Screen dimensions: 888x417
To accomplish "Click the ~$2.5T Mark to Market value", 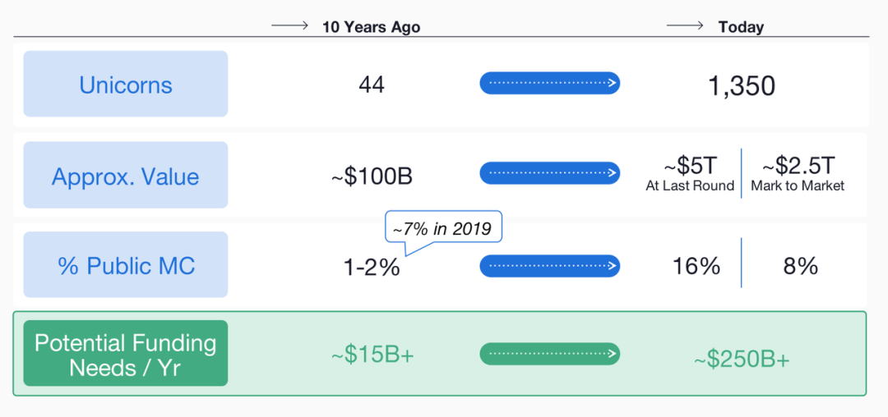I will [798, 173].
